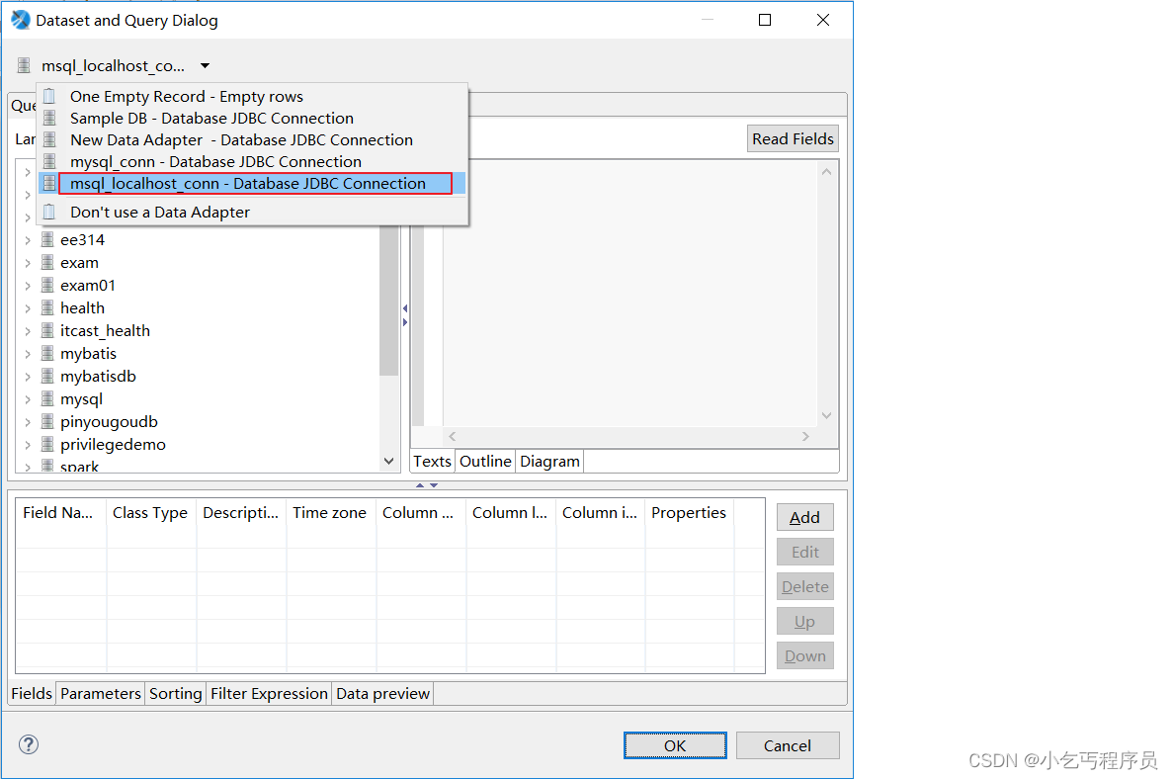Click the Sample DB adapter icon

point(49,118)
